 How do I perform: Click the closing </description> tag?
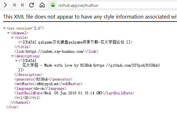coord(28,75)
